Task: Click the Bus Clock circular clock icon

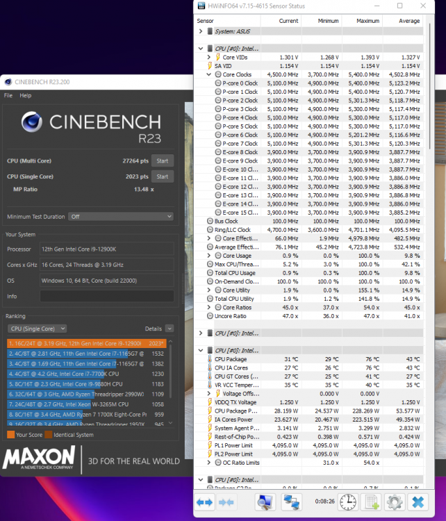Action: 210,221
